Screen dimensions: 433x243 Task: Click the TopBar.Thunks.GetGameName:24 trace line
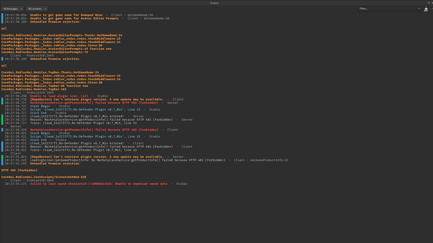click(50, 72)
